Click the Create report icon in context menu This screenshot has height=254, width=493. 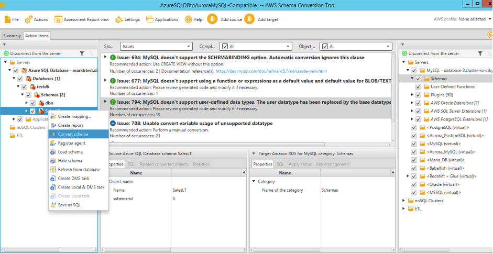53,125
